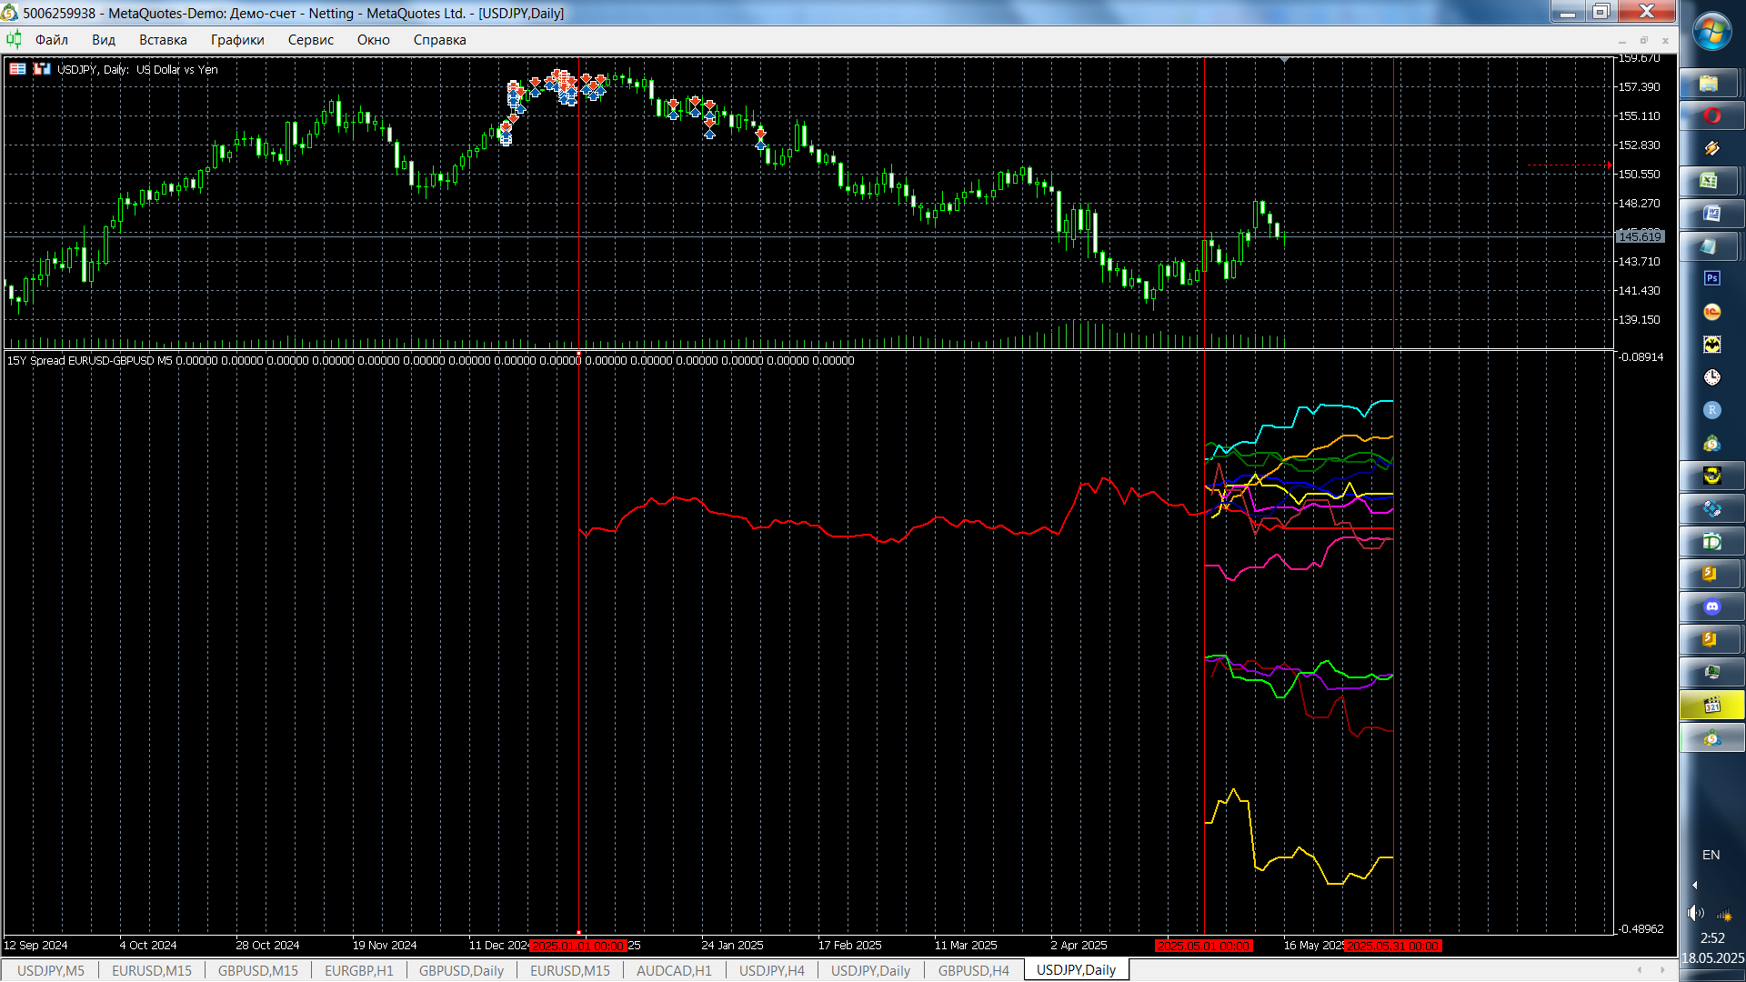This screenshot has height=982, width=1746.
Task: Launch Photoshop from the taskbar
Action: coord(1711,278)
